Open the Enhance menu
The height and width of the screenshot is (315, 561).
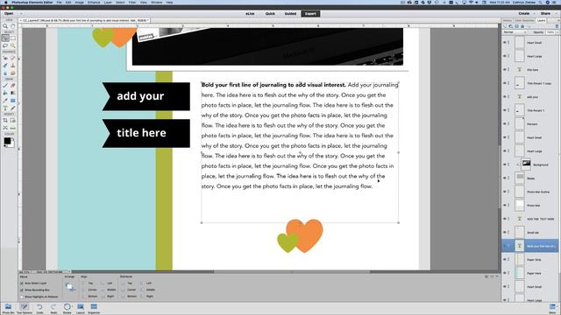point(94,3)
